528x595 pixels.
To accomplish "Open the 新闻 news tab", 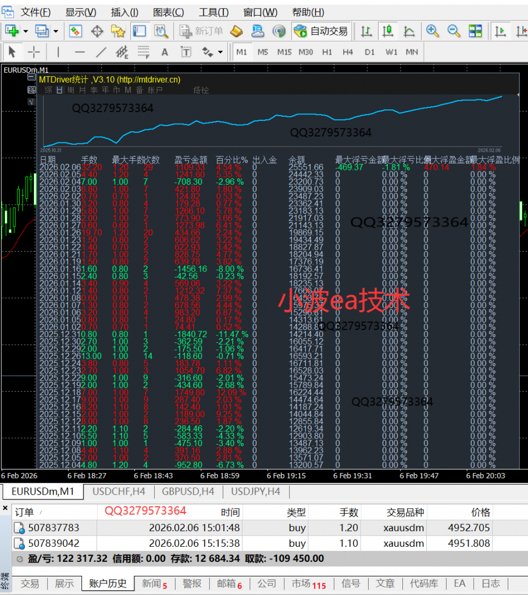I will tap(154, 583).
